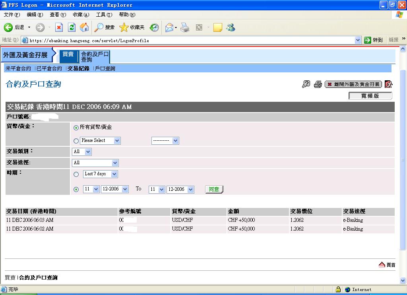Open the Search magnifier icon
This screenshot has width=407, height=295.
pos(99,27)
